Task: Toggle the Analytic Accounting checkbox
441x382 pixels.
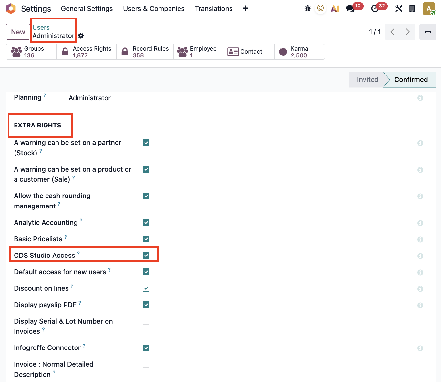Action: tap(146, 223)
